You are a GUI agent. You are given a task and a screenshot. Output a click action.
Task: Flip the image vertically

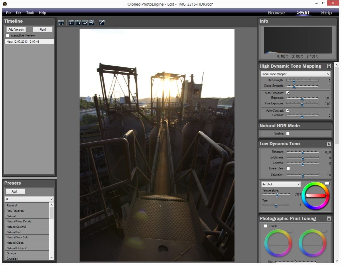coord(85,22)
